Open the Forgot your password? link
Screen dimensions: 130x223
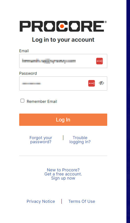41,140
